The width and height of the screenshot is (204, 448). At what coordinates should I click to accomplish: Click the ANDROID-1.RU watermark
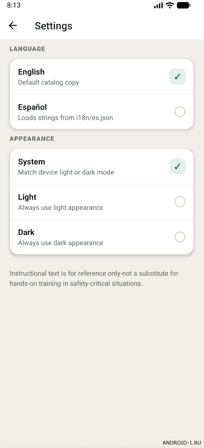(x=182, y=443)
